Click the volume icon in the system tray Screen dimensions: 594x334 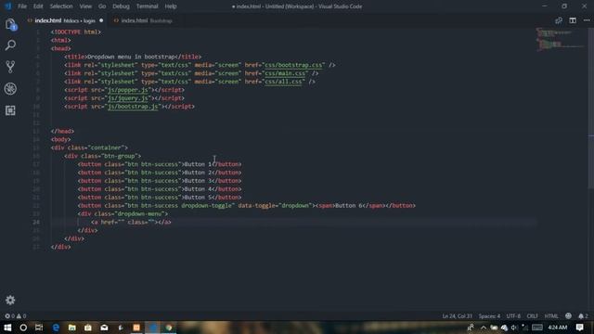click(514, 328)
